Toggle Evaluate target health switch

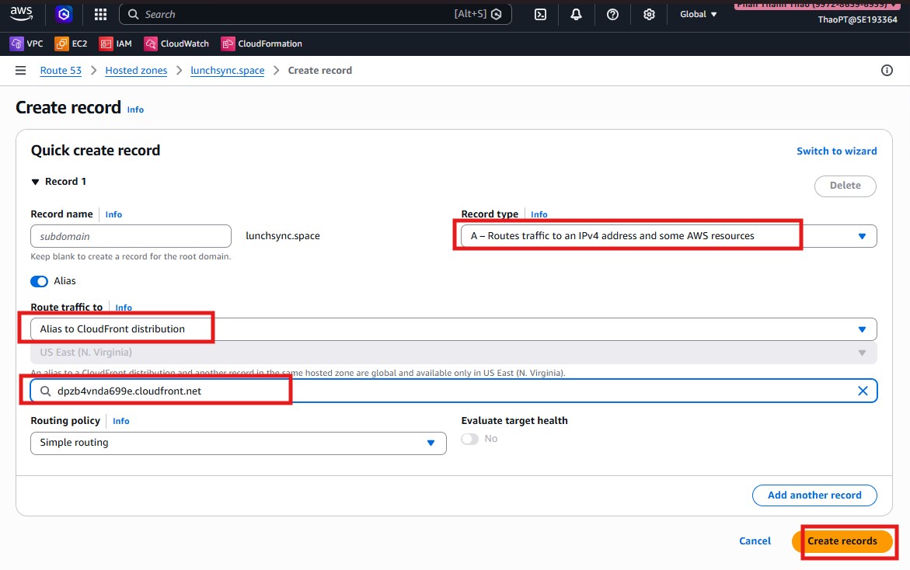pyautogui.click(x=469, y=439)
